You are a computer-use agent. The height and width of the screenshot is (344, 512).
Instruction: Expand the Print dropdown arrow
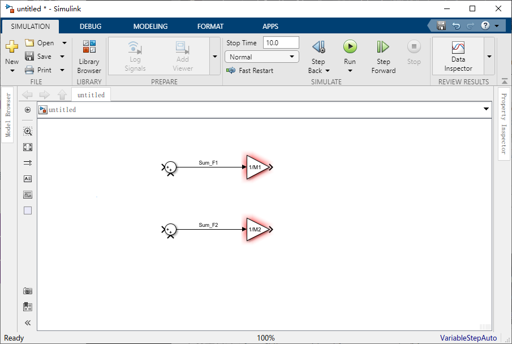coord(62,70)
